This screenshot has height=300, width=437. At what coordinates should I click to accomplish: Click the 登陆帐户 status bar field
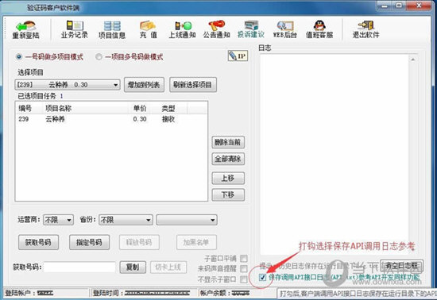tap(46, 293)
